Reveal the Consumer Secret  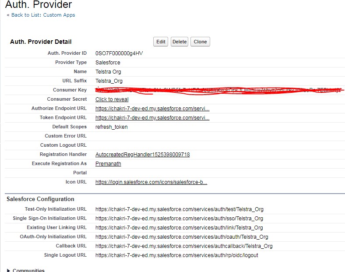tap(112, 99)
